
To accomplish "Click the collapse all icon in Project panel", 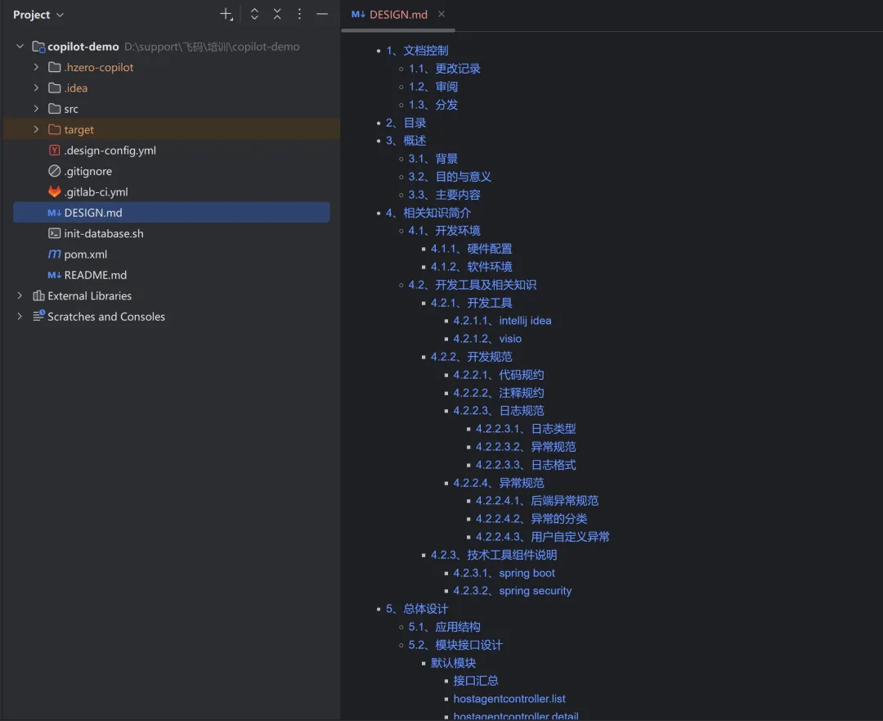I will coord(277,15).
